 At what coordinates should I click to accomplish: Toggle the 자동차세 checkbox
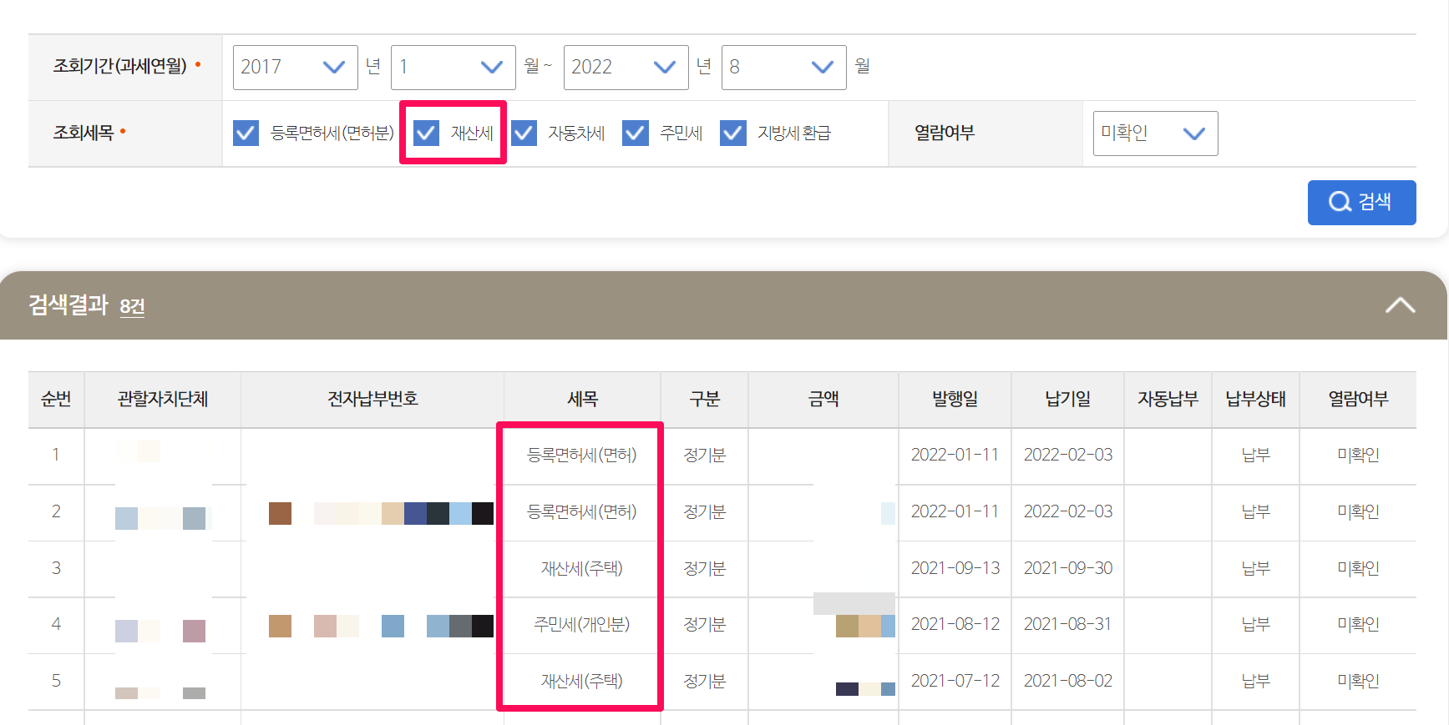524,133
